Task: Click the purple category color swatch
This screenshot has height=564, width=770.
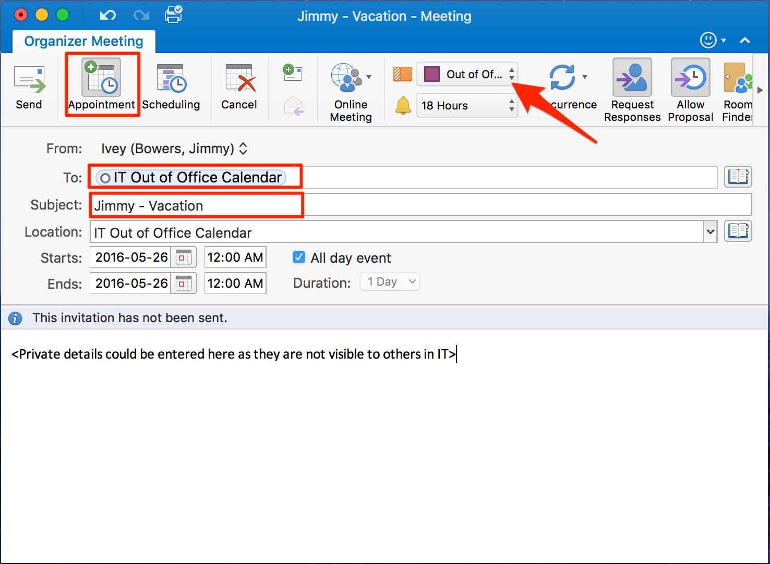Action: (432, 74)
